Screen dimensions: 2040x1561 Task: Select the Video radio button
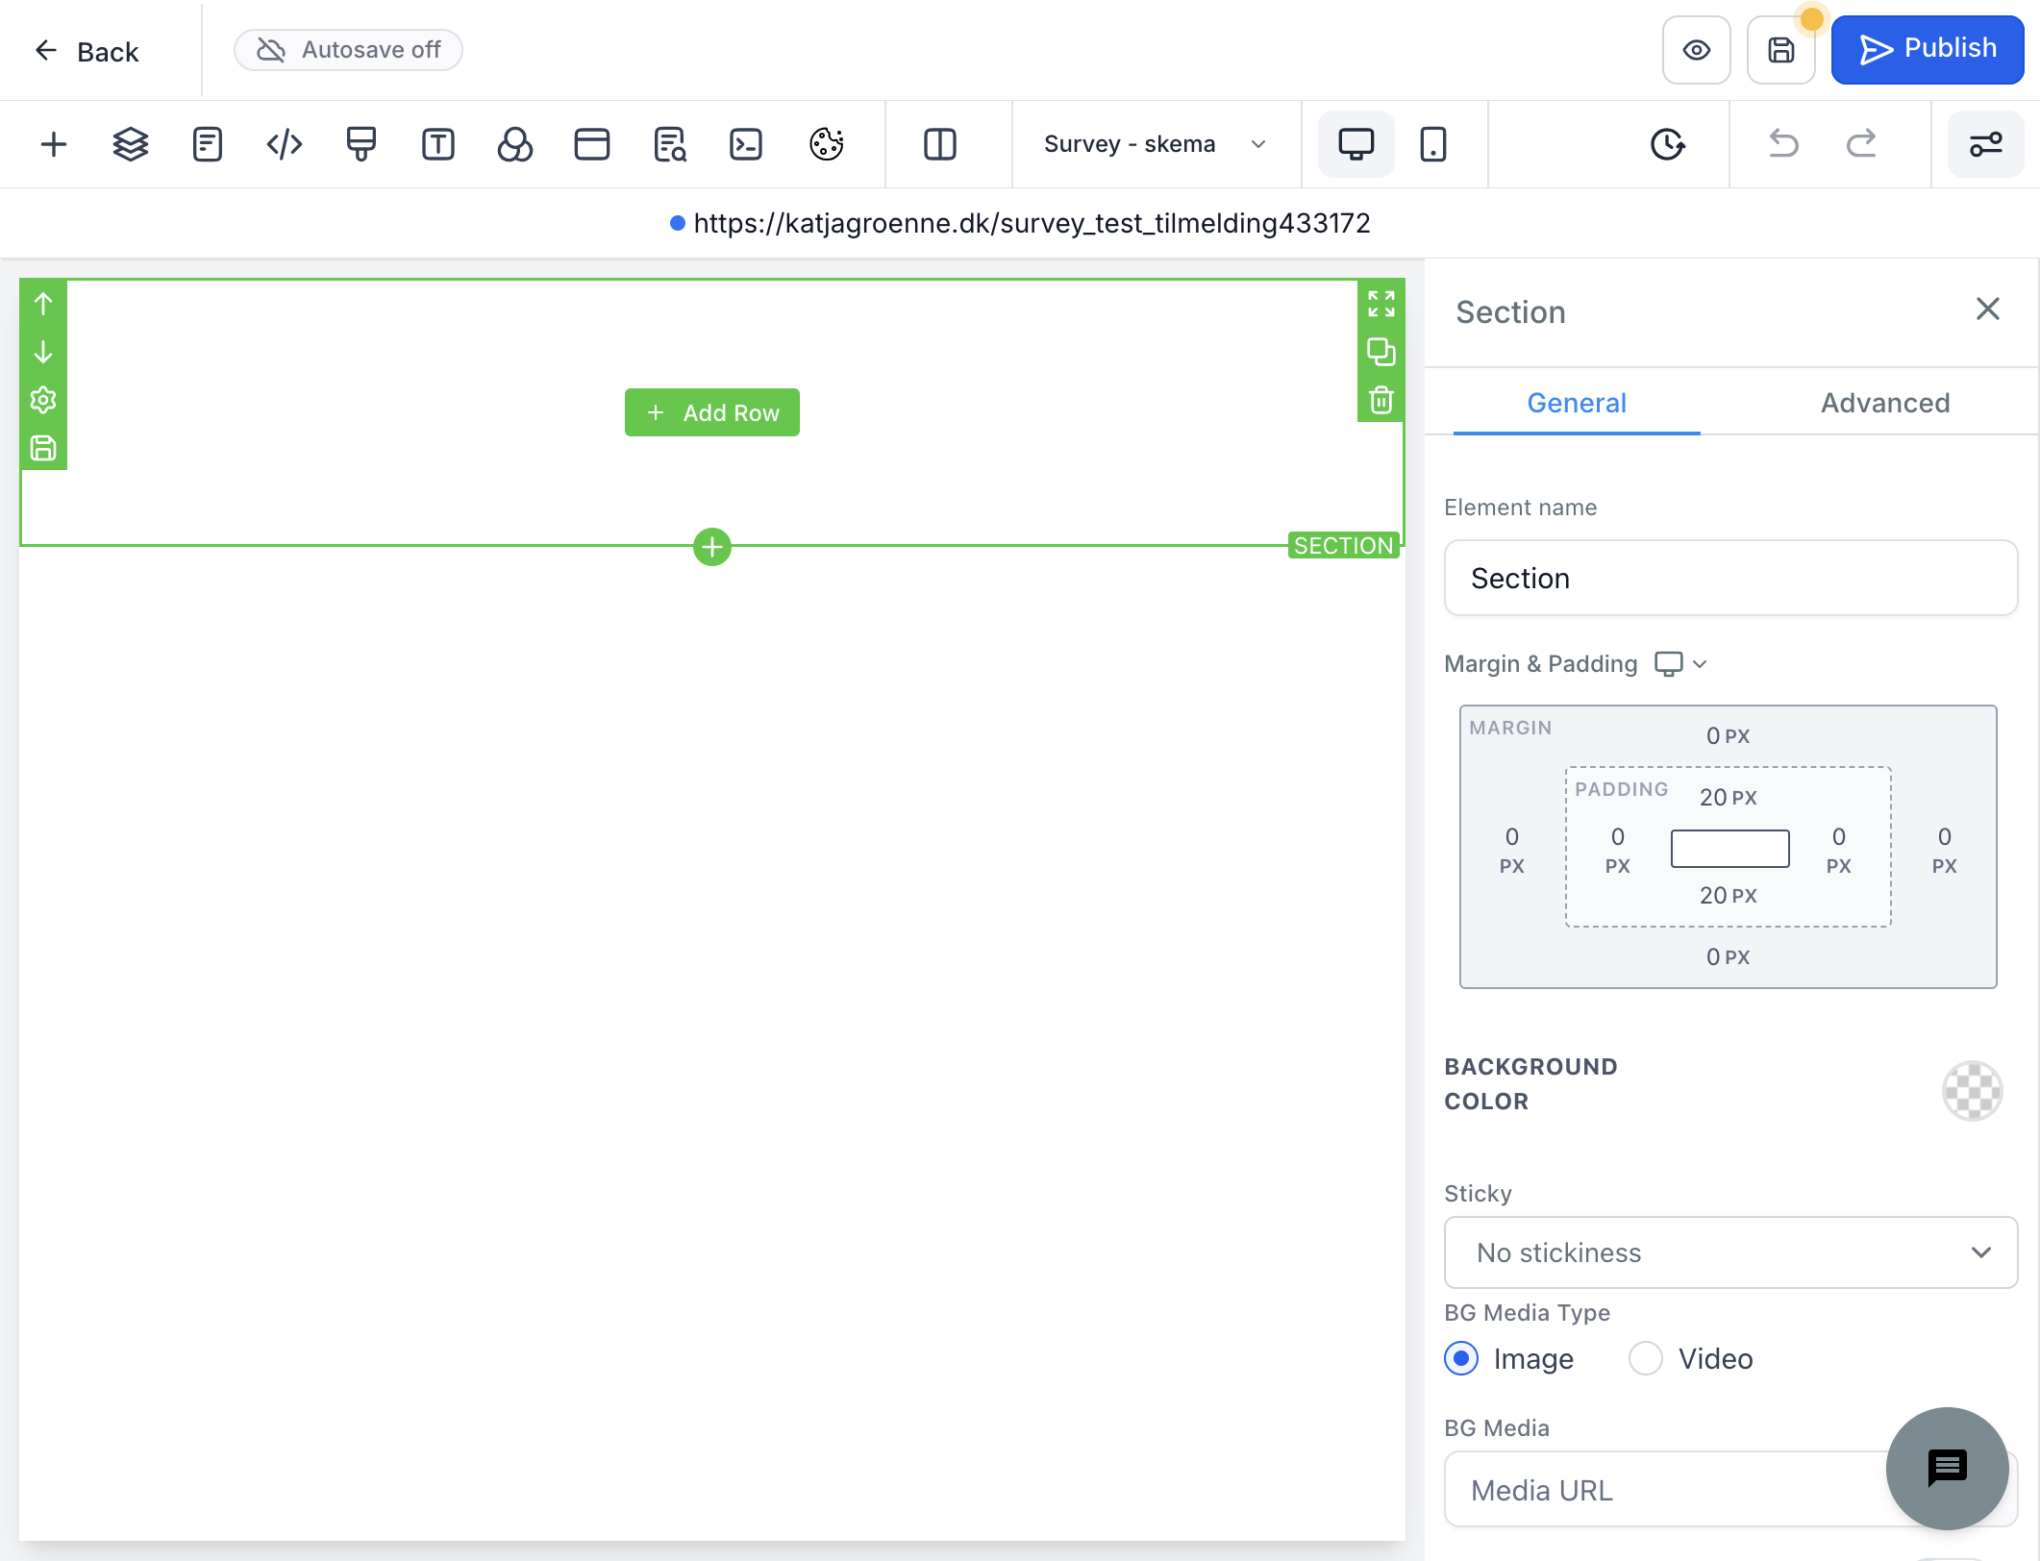coord(1646,1358)
